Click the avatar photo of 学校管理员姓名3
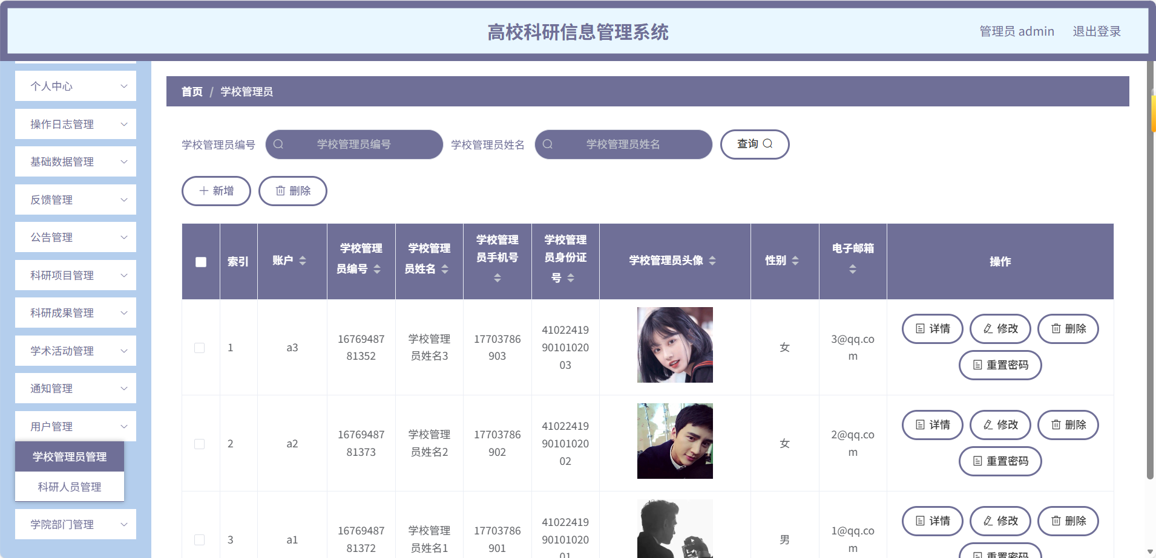 point(675,345)
